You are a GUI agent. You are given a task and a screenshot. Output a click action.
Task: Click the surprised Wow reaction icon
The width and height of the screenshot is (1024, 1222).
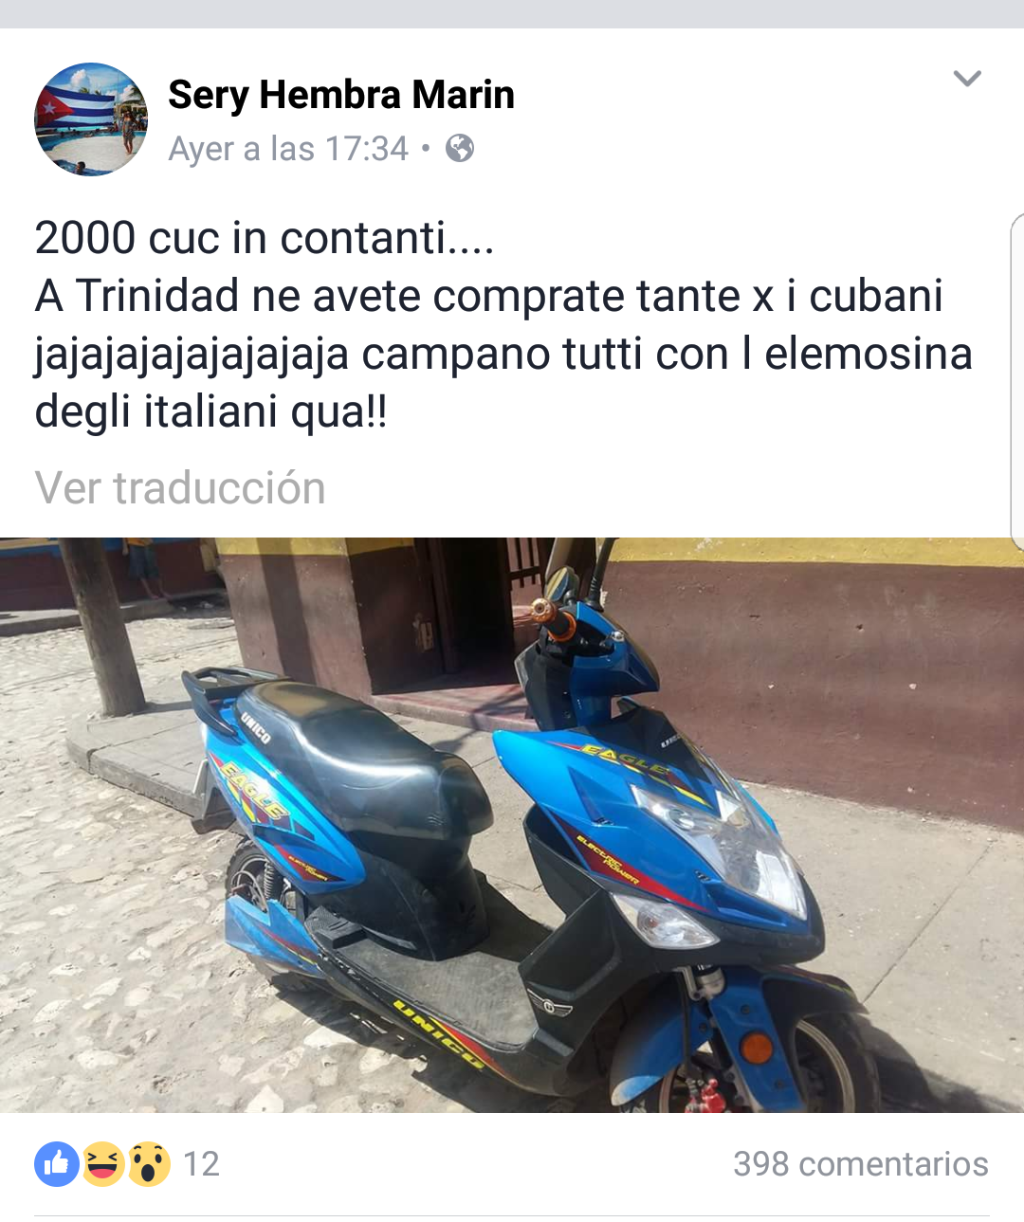click(x=149, y=1163)
